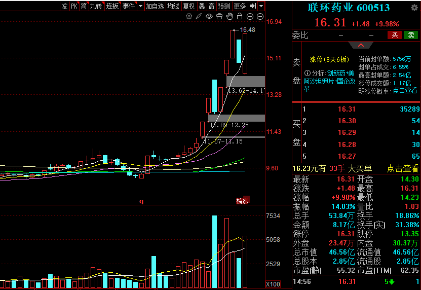Select the hand pan tool
Image resolution: width=421 pixels, height=290 pixels.
pos(229,16)
